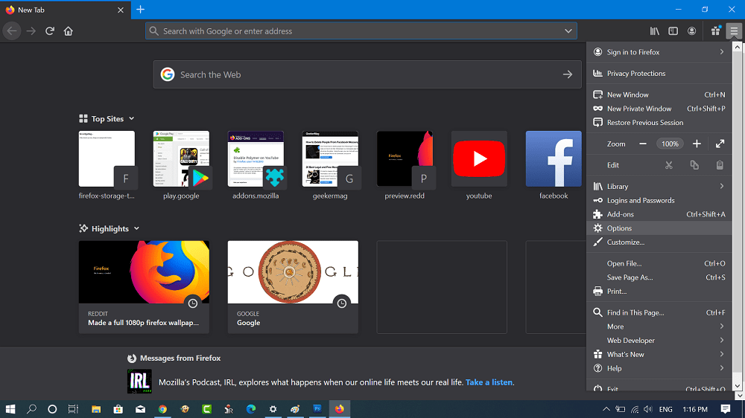This screenshot has width=745, height=418.
Task: Click the forward navigation arrow
Action: [31, 31]
